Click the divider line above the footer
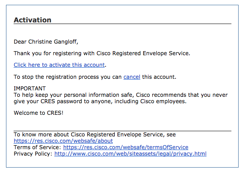Image resolution: width=243 pixels, height=172 pixels. 122,131
